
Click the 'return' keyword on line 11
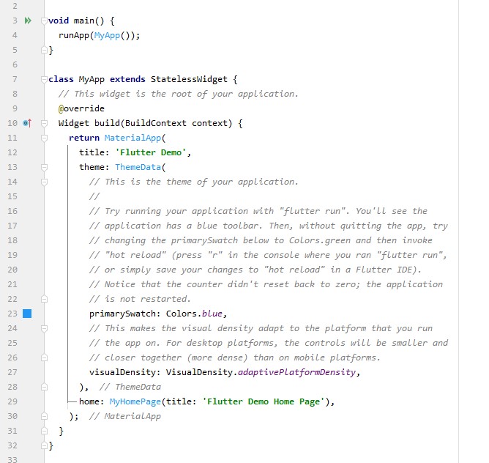tap(84, 138)
